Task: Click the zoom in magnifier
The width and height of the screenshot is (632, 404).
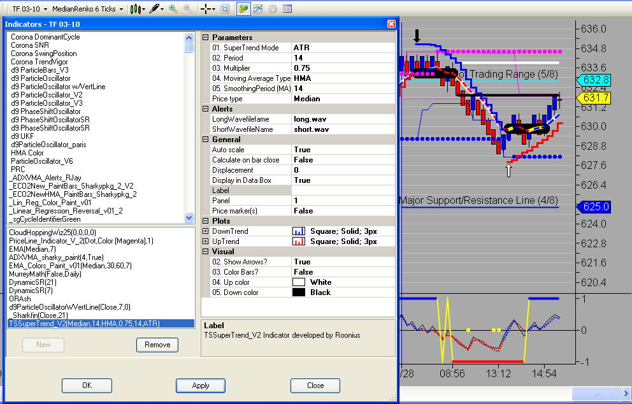Action: pyautogui.click(x=173, y=9)
